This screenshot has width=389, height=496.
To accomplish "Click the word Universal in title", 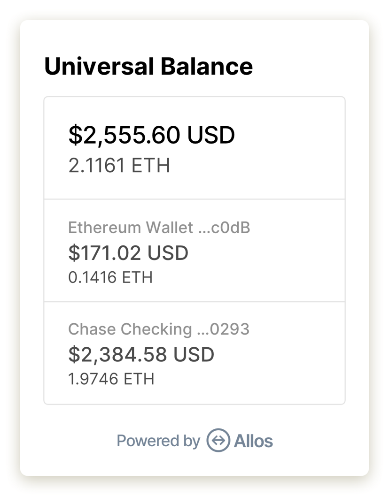I will click(99, 67).
